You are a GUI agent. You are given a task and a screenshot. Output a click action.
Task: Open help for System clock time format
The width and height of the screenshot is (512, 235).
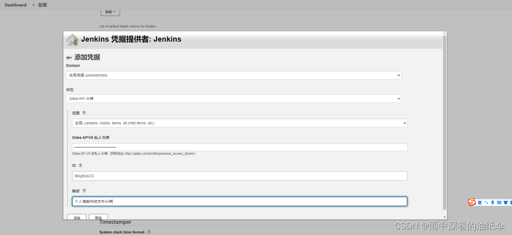coord(149,232)
